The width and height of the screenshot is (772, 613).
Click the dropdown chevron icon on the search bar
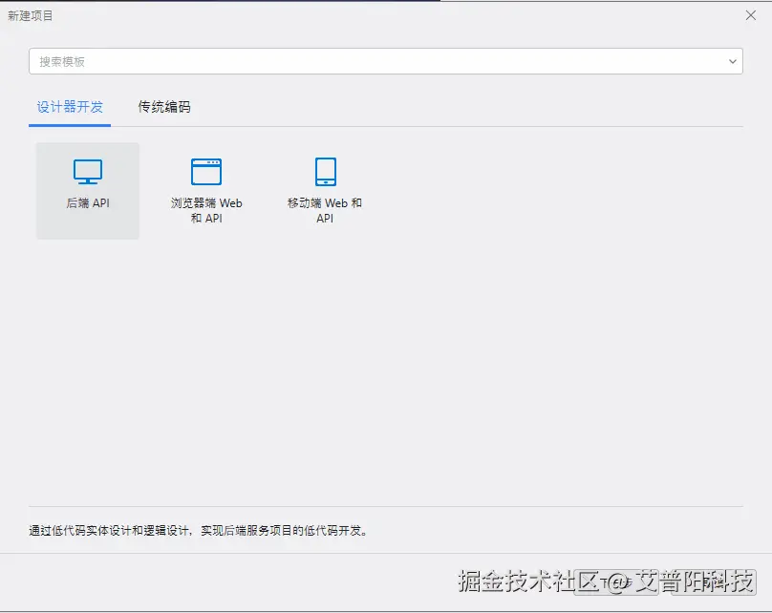click(732, 60)
